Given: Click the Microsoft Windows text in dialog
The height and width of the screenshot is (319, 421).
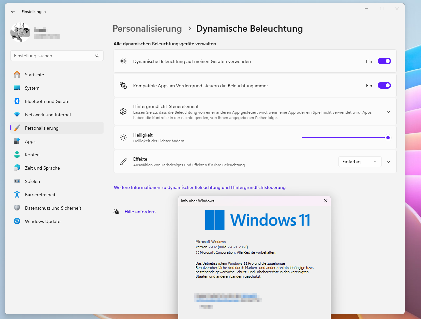Looking at the screenshot, I should (x=210, y=242).
